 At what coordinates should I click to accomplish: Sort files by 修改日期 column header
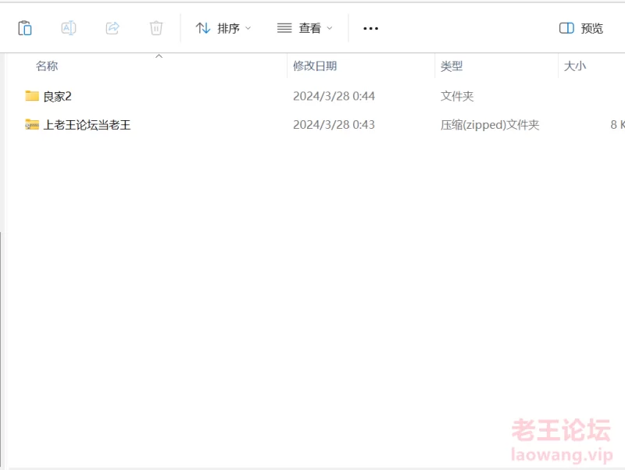pos(315,66)
